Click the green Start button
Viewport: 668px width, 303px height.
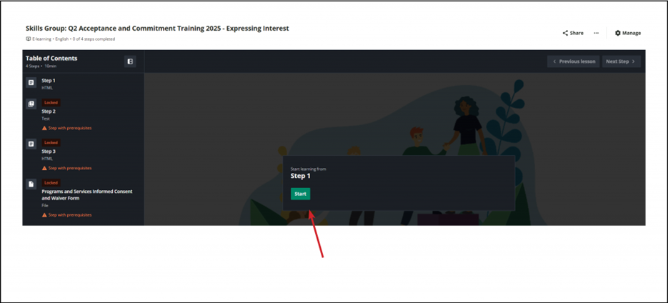pos(300,194)
